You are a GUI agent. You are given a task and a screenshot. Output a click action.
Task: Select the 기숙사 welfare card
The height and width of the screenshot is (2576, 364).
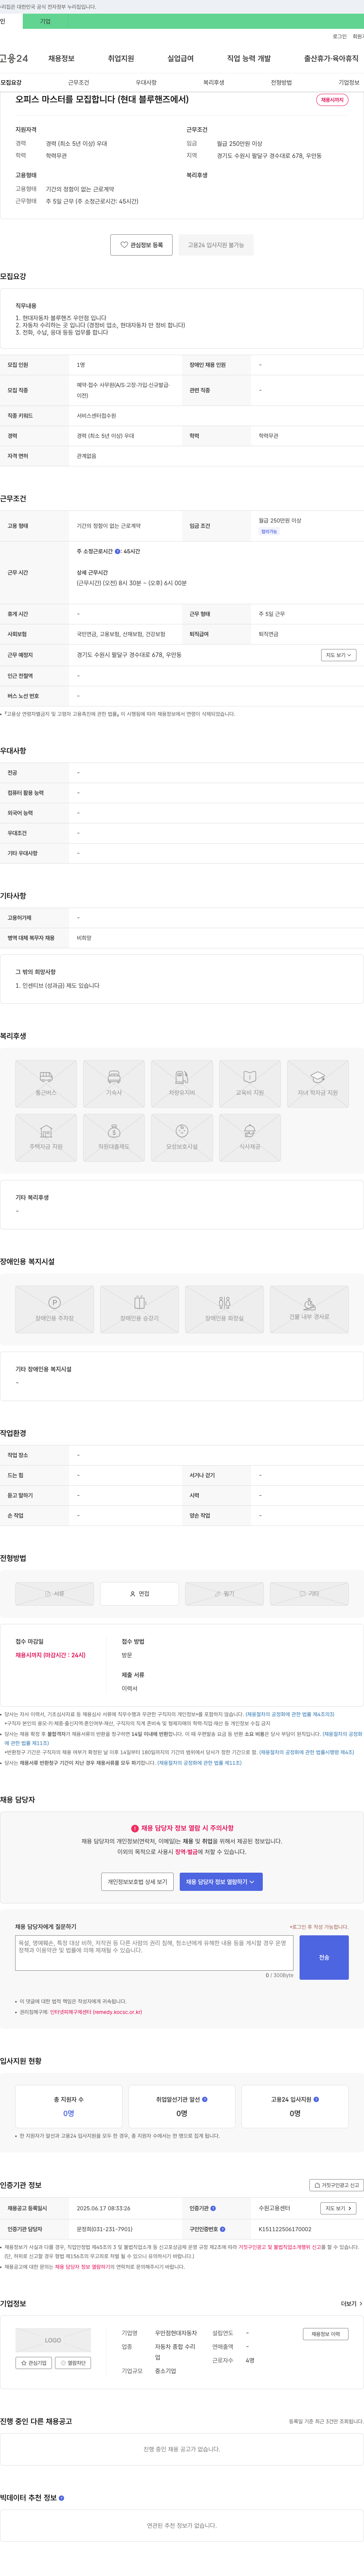(114, 1083)
